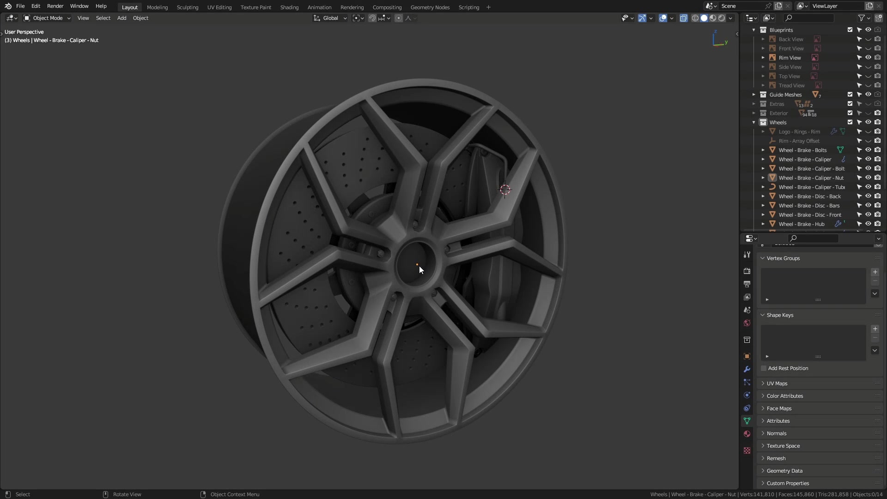Open the Render properties tab icon
The width and height of the screenshot is (887, 499).
pyautogui.click(x=747, y=271)
